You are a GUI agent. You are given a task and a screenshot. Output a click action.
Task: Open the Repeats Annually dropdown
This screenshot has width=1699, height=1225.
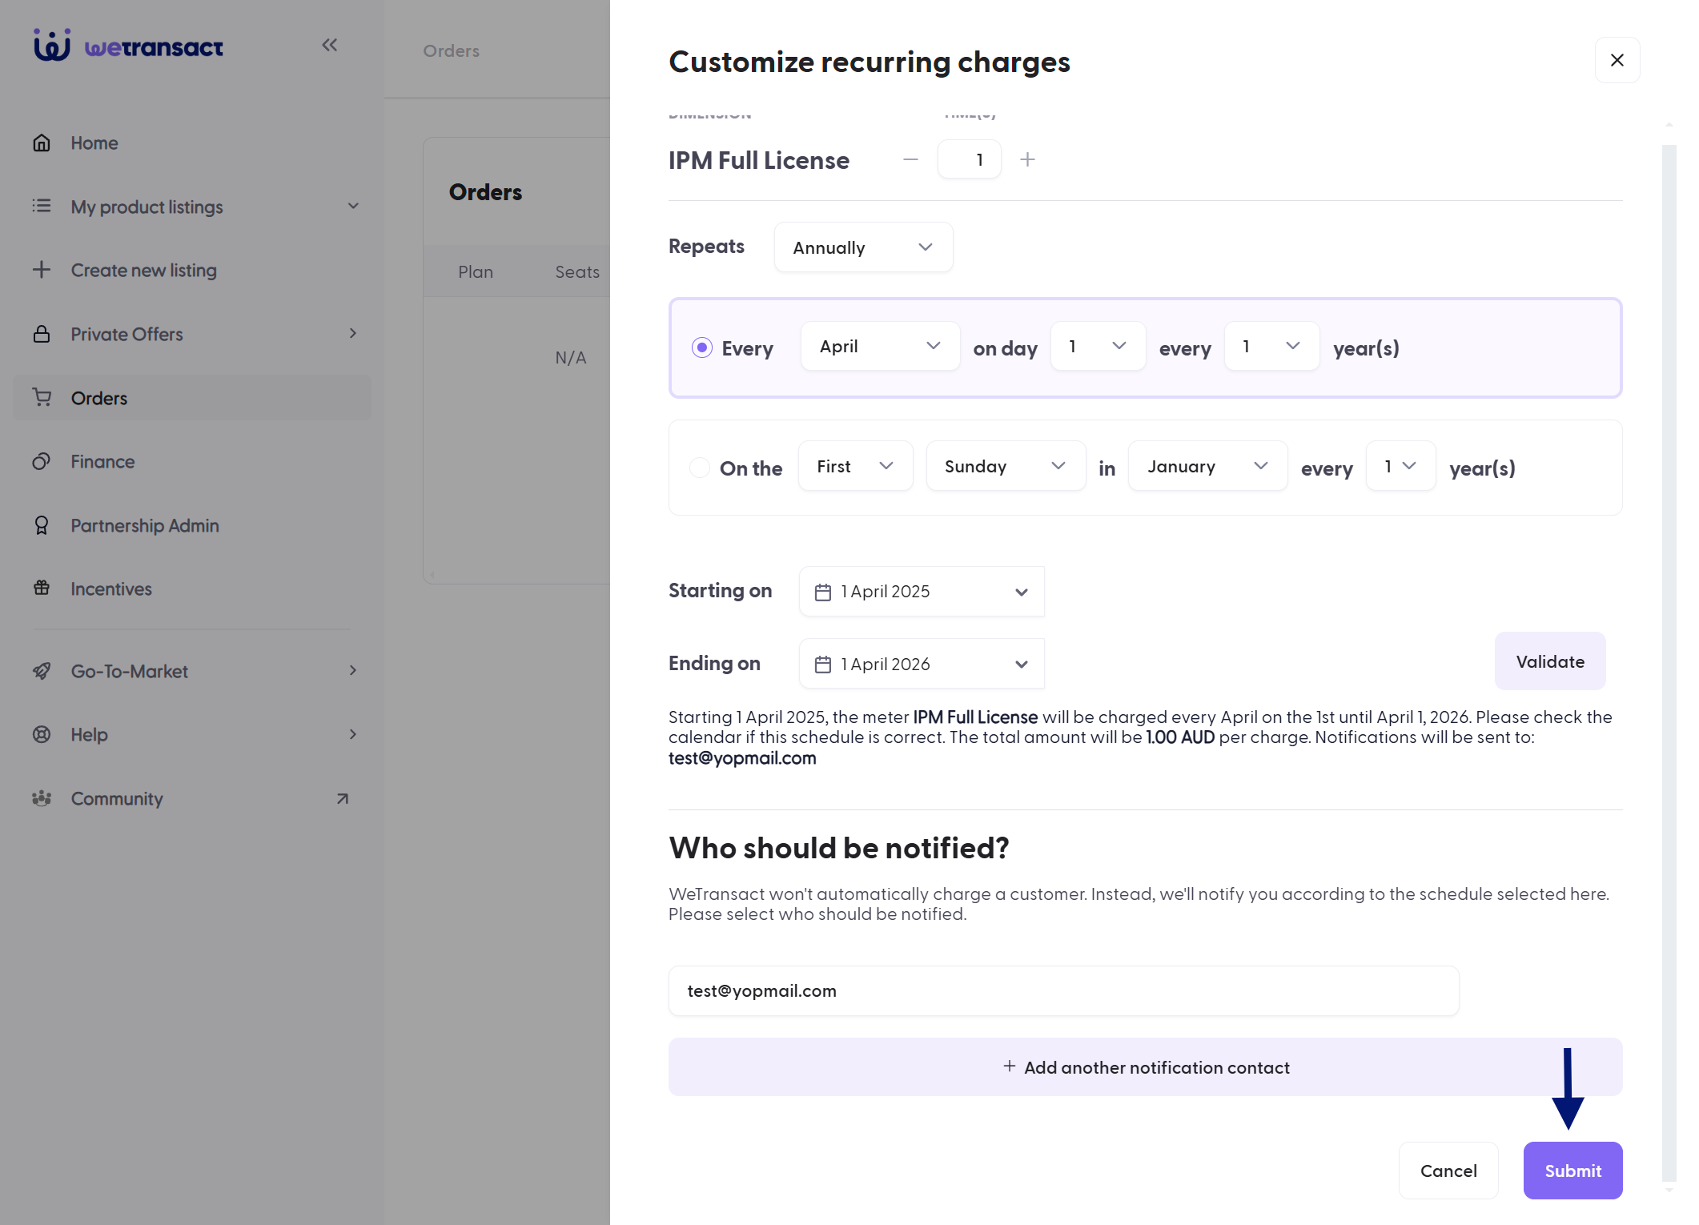click(863, 247)
